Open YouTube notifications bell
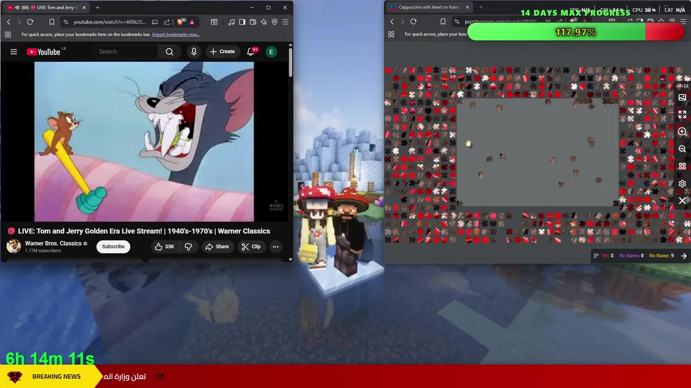691x388 pixels. (x=251, y=52)
